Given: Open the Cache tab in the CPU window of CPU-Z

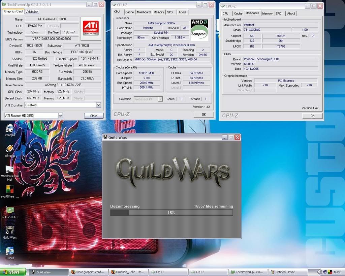Looking at the screenshot, I should click(x=130, y=12).
